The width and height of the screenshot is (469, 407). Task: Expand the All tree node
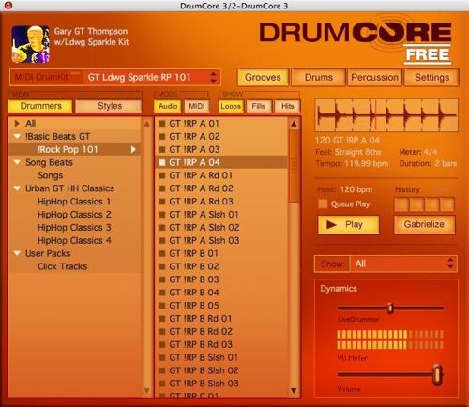(17, 124)
